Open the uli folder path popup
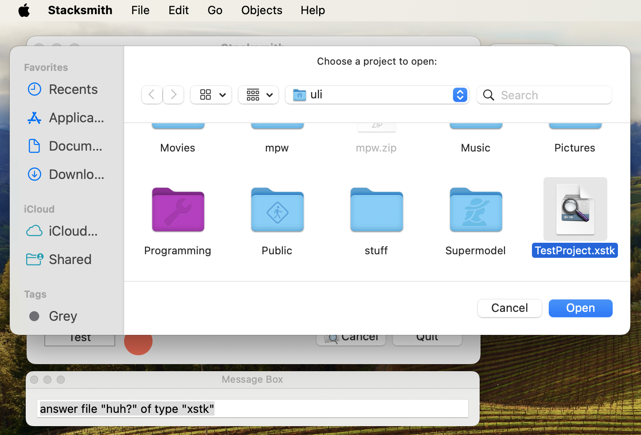Viewport: 641px width, 435px height. [x=377, y=95]
